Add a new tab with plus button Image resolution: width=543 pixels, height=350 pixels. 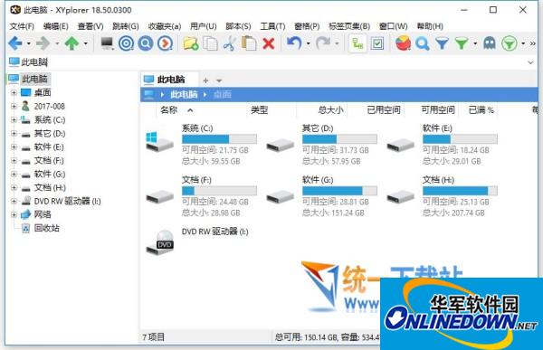[x=205, y=80]
